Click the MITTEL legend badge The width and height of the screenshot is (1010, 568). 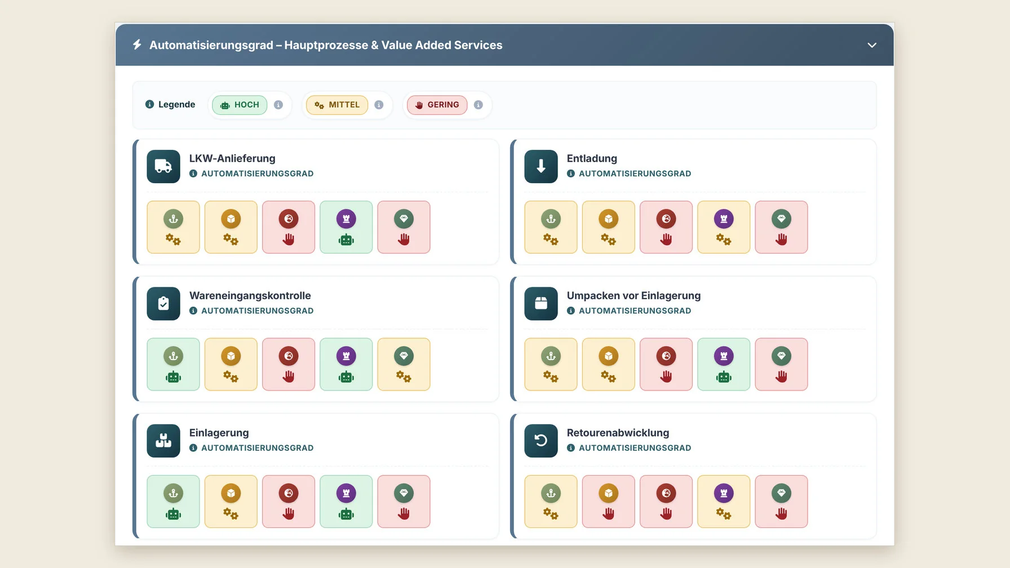tap(337, 105)
